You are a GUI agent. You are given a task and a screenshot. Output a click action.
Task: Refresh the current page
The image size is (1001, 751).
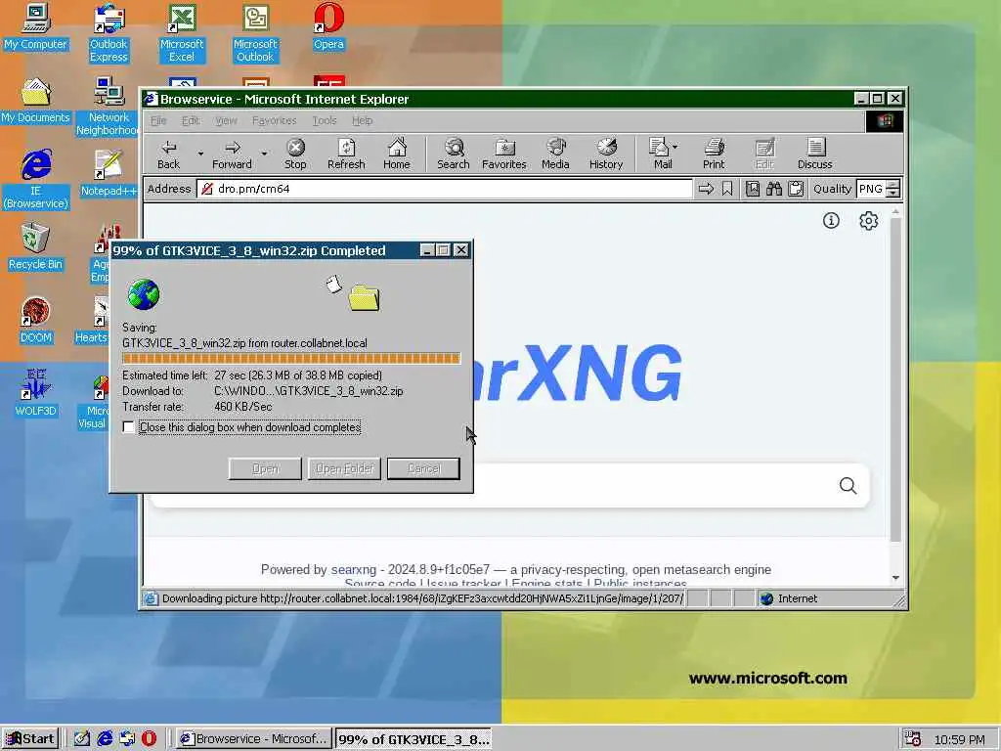tap(346, 155)
